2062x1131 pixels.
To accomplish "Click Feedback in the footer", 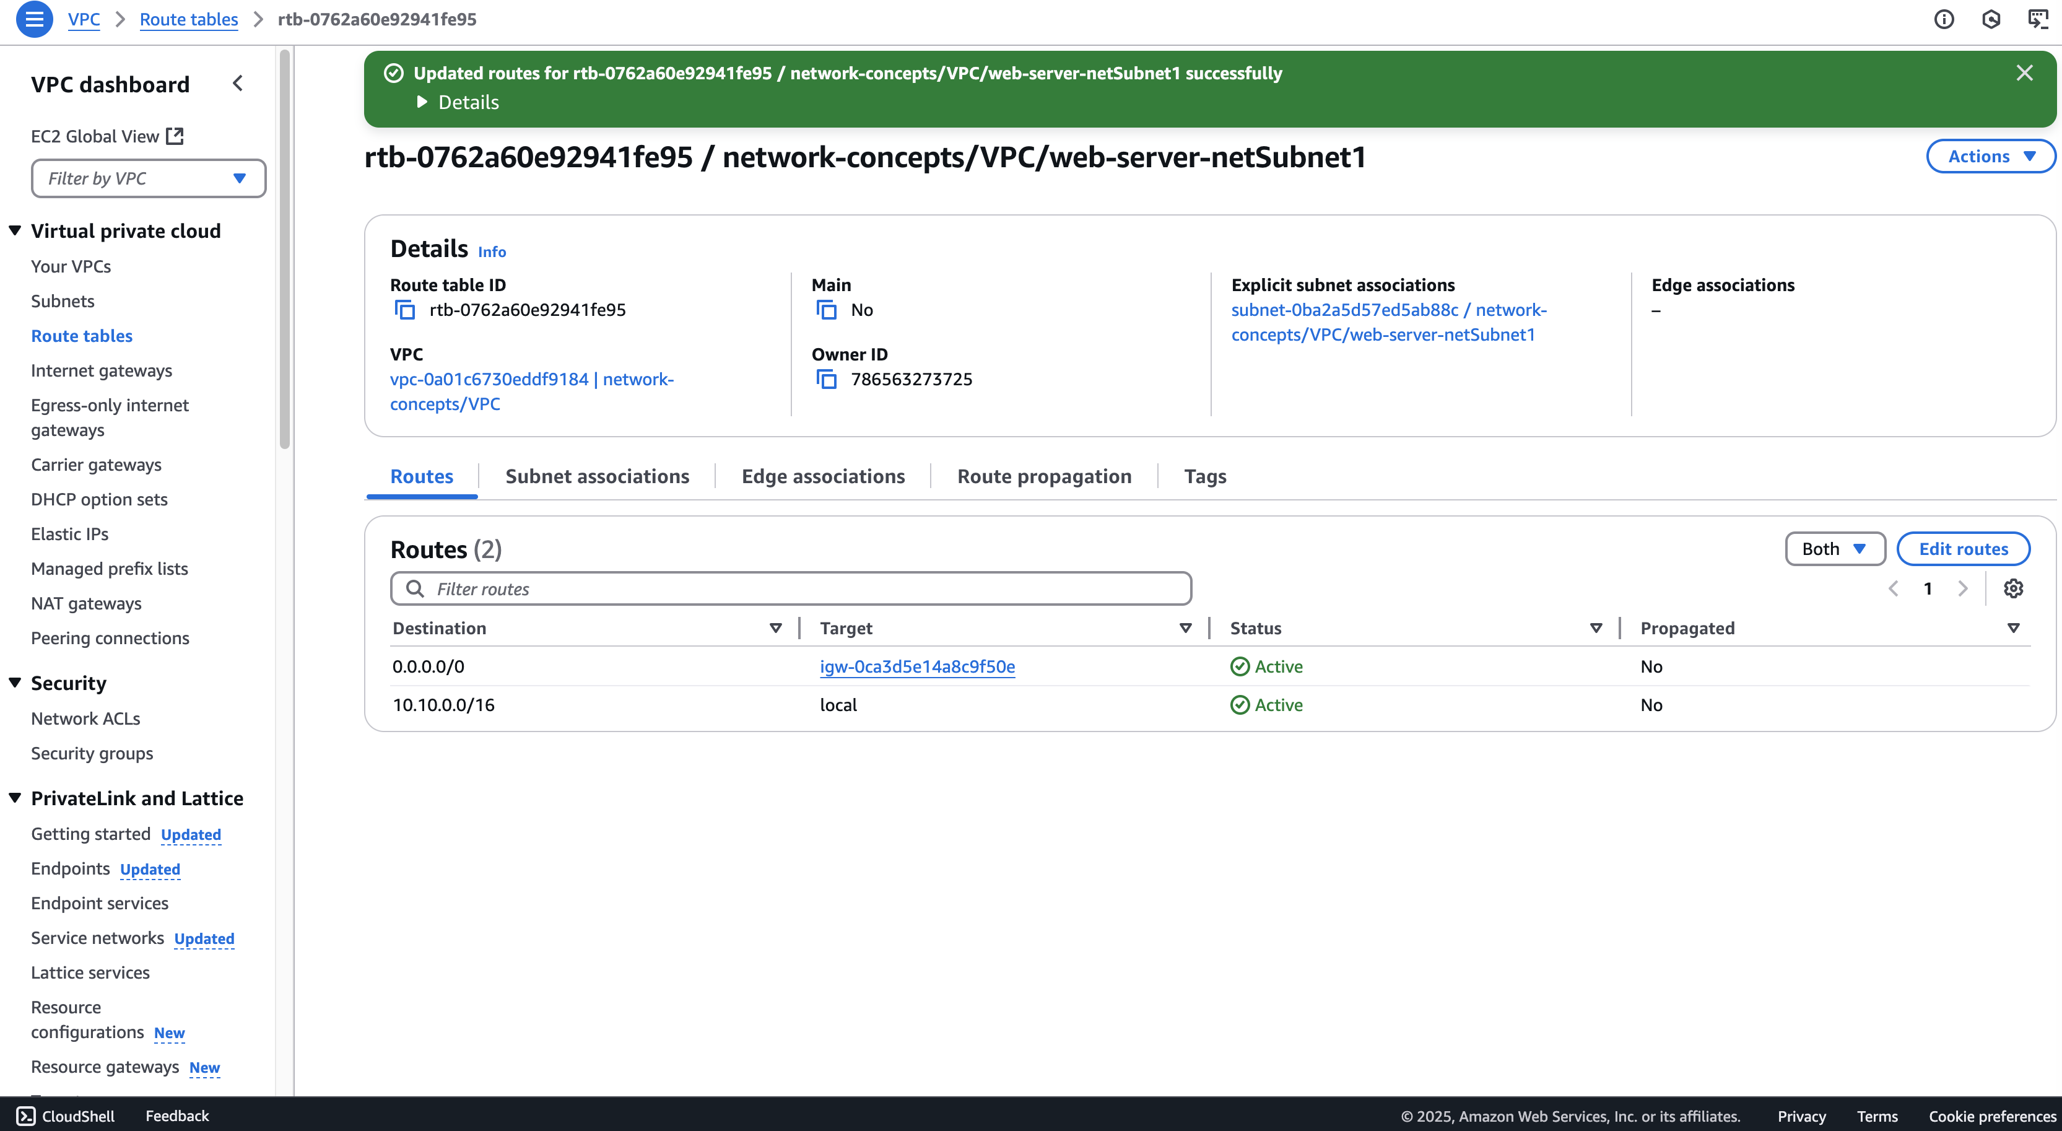I will click(177, 1116).
